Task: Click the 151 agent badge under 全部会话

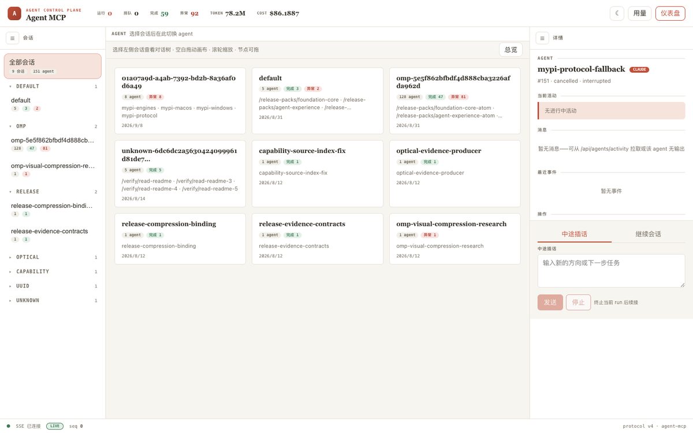Action: [43, 72]
